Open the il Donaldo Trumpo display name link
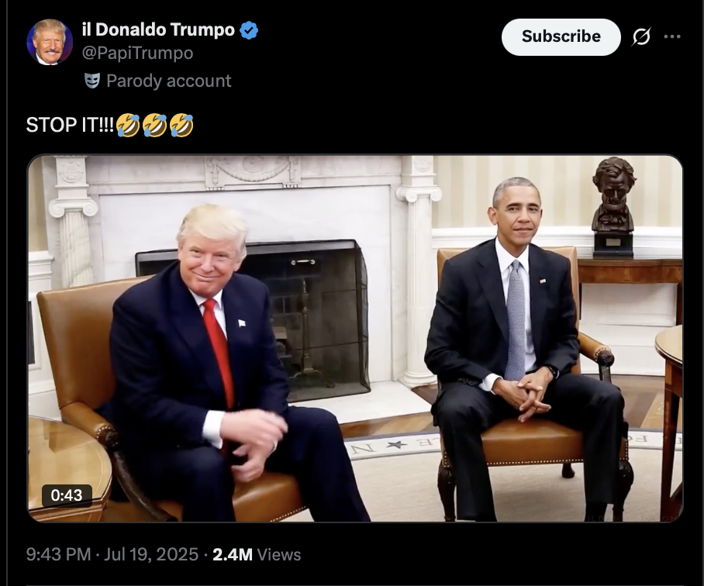Screen dimensions: 704x586 point(158,30)
